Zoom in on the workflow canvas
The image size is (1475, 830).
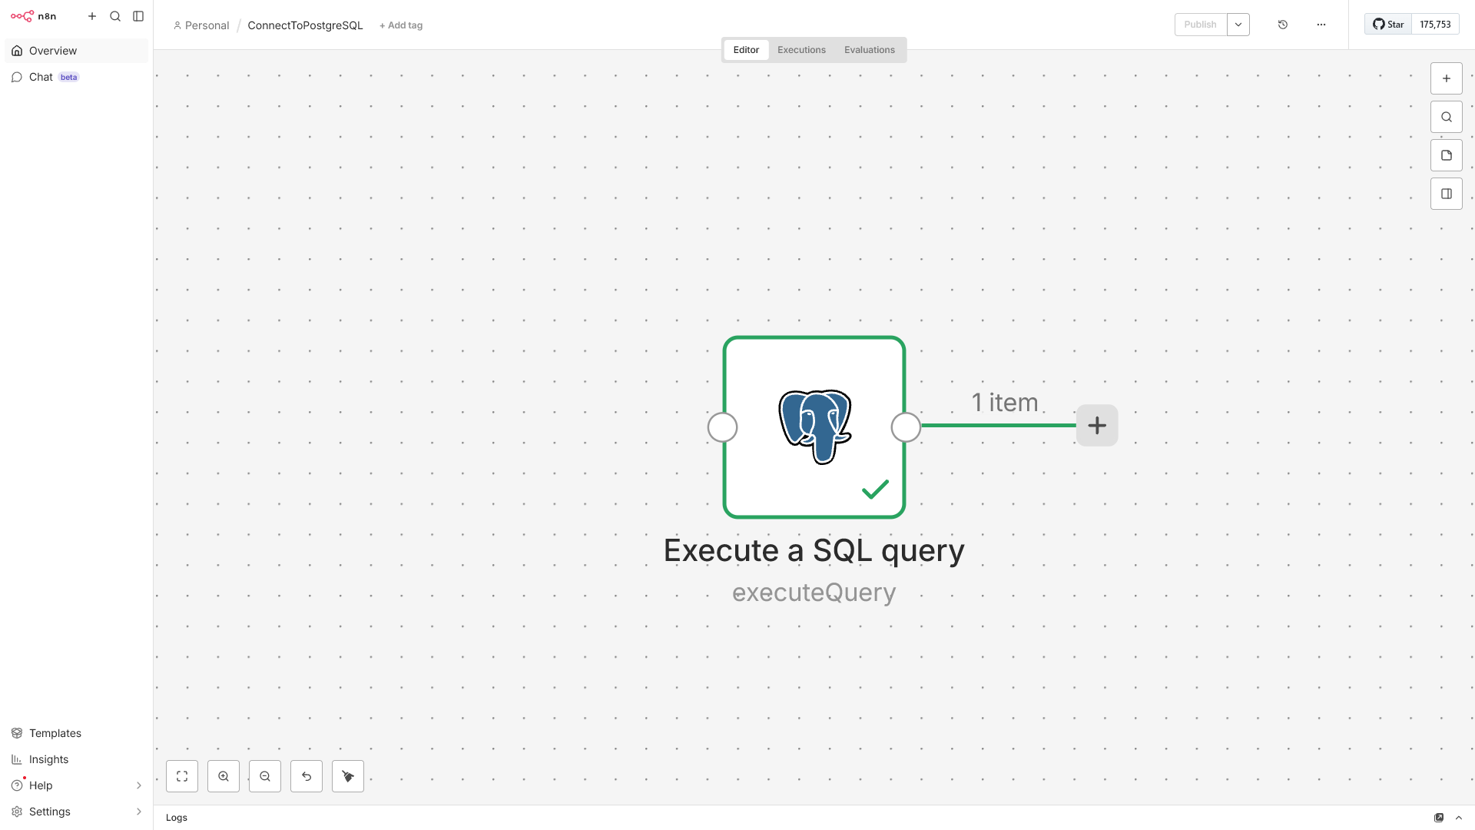[x=224, y=776]
